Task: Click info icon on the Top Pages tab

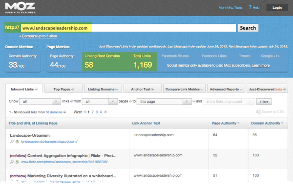Action: coord(72,89)
